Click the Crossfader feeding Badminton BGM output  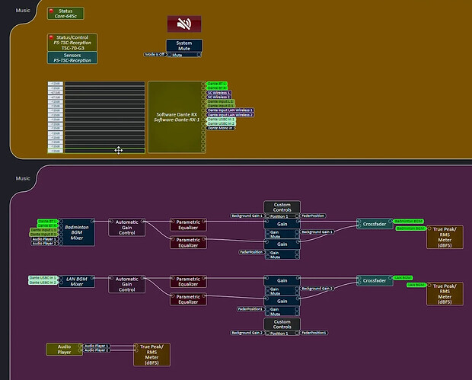click(x=373, y=224)
